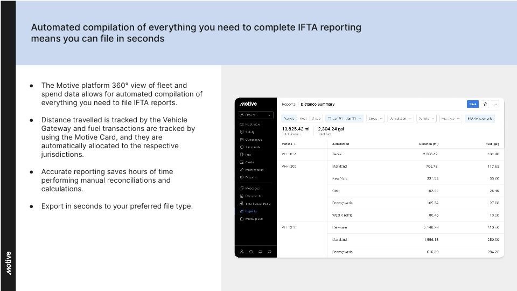Open the Cards section in the sidebar

coord(249,162)
